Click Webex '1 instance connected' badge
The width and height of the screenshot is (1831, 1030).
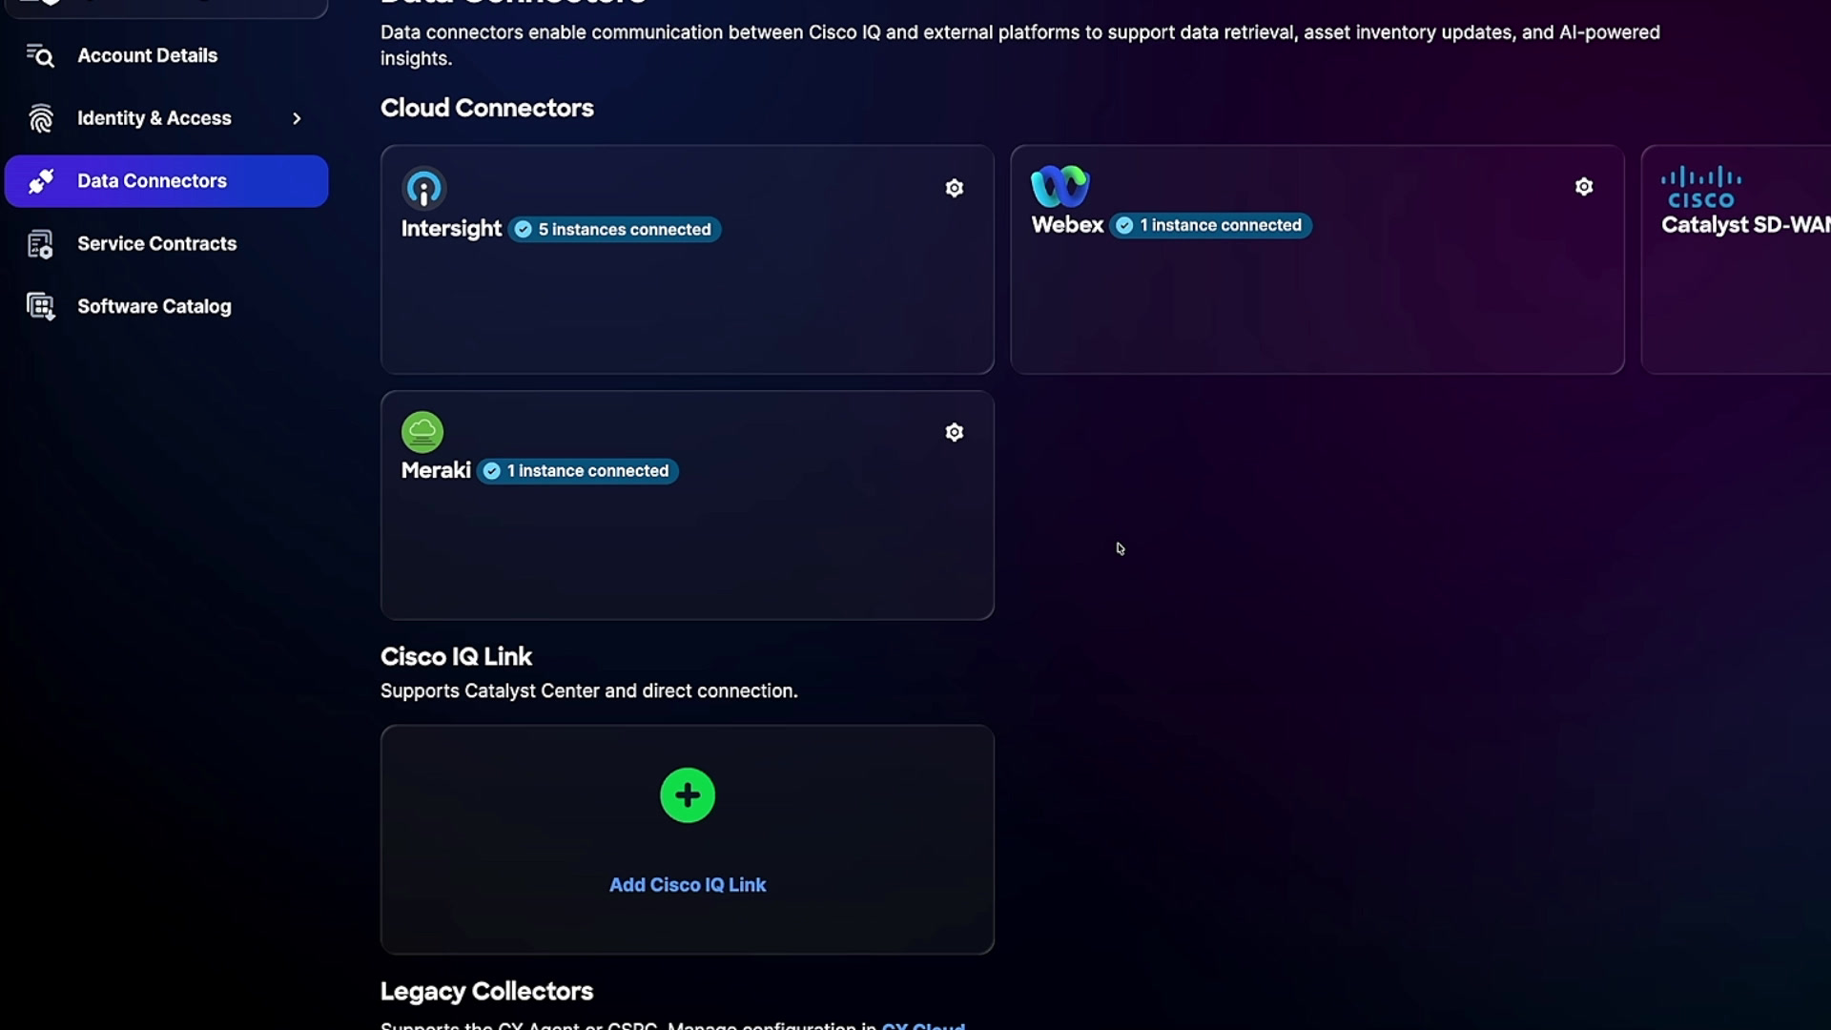1211,225
